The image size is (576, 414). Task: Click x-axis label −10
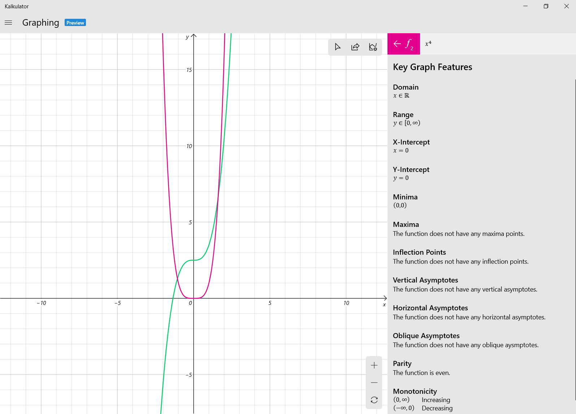click(42, 303)
